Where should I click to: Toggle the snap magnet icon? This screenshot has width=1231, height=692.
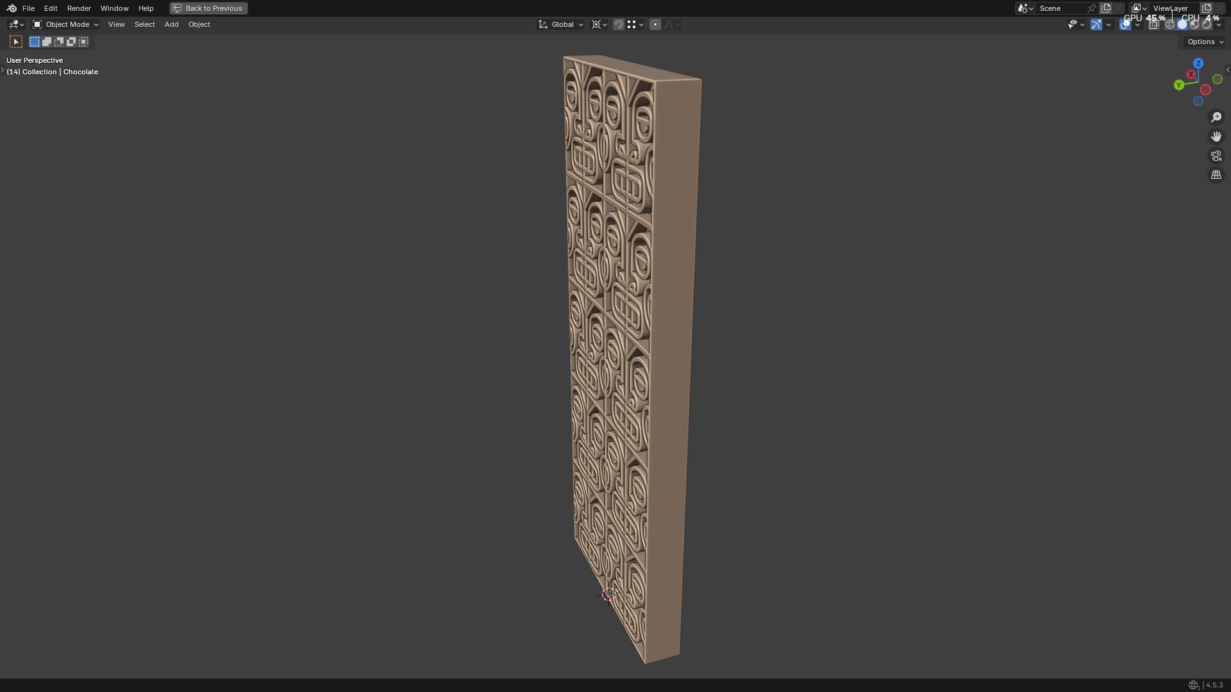[x=618, y=24]
